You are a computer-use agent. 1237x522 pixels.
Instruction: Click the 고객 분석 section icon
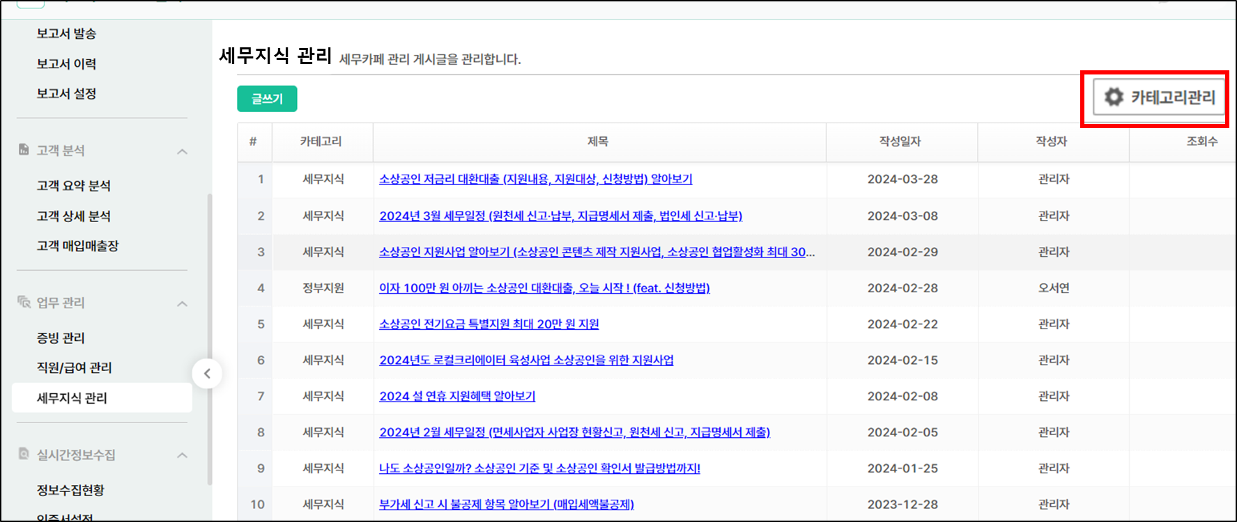24,150
